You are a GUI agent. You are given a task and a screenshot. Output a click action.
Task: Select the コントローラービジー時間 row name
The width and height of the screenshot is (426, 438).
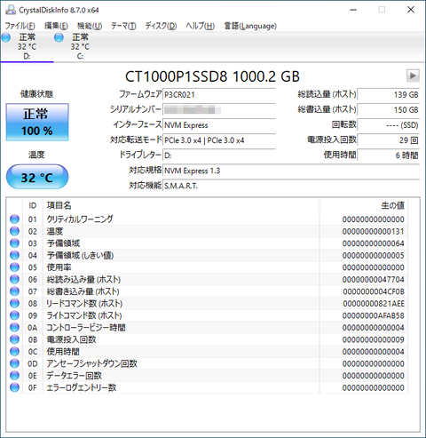click(86, 327)
